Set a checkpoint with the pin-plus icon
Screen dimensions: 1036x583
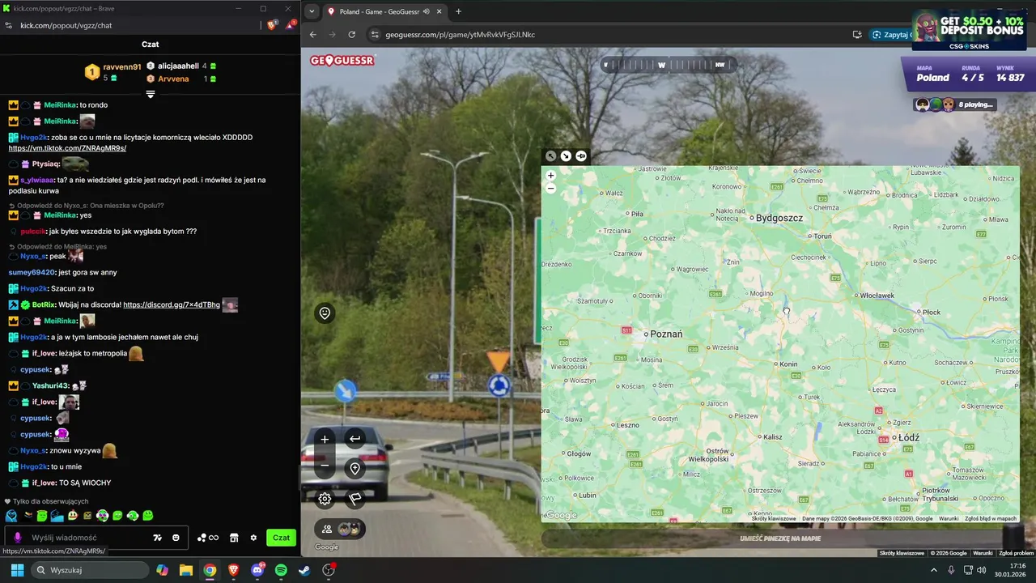coord(355,469)
